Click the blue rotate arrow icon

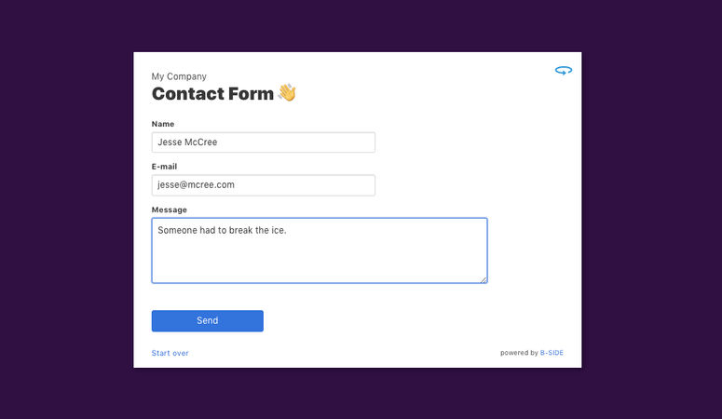[x=563, y=71]
